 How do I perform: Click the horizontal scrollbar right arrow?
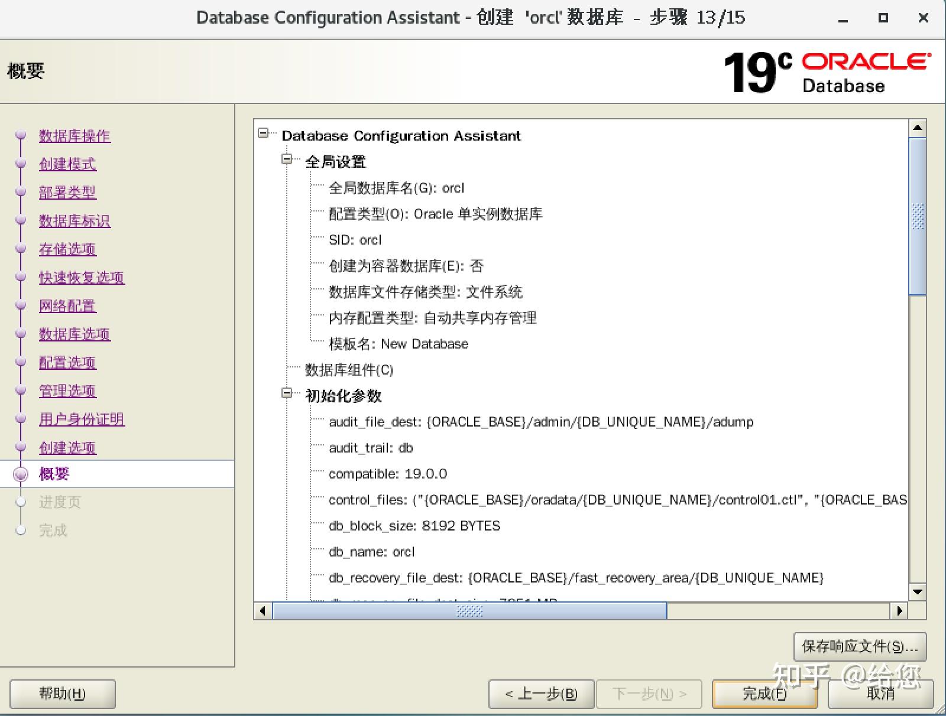[x=899, y=611]
